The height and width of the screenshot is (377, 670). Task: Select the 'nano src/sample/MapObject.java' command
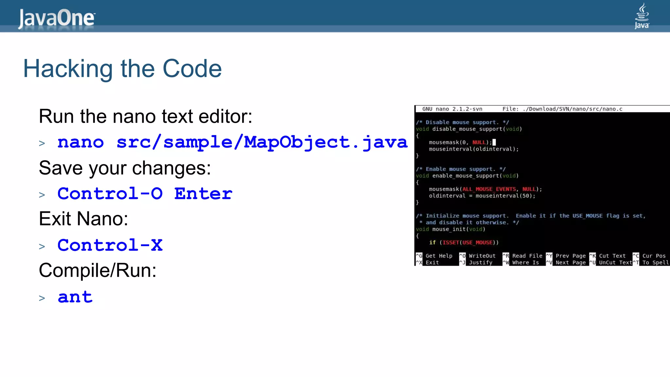pyautogui.click(x=233, y=142)
